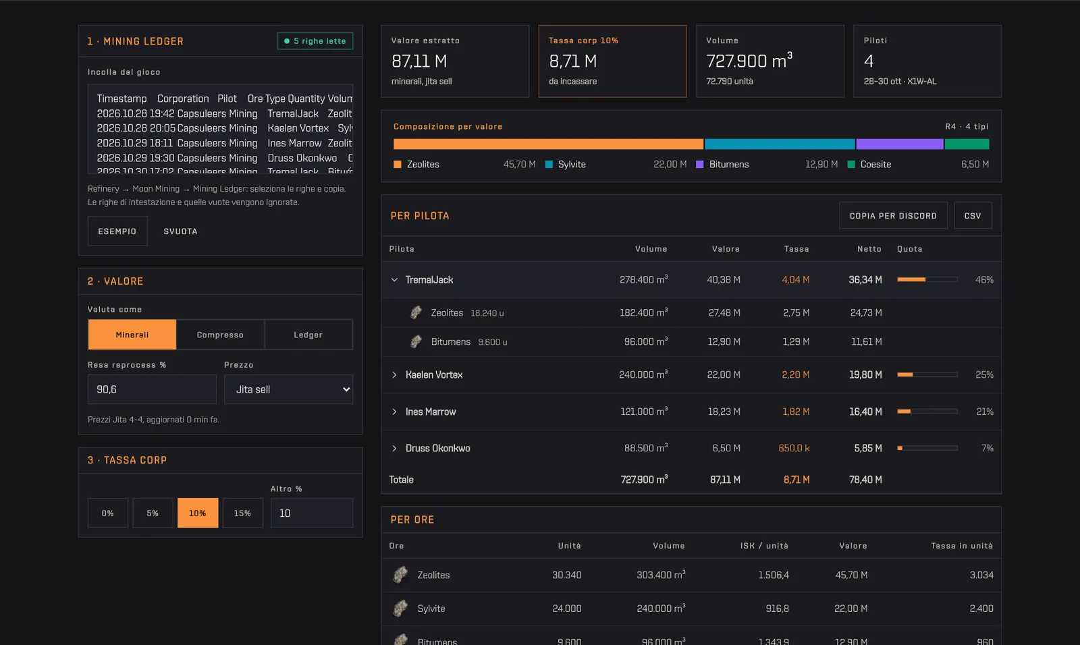Click the 'ISK / unità' column header
The height and width of the screenshot is (645, 1080).
764,546
